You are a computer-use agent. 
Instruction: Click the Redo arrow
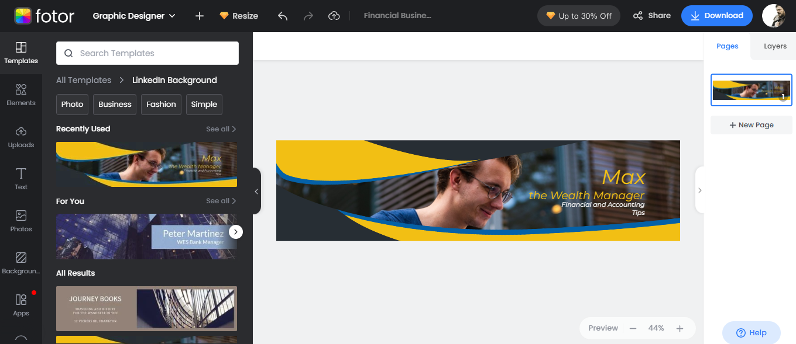(308, 16)
